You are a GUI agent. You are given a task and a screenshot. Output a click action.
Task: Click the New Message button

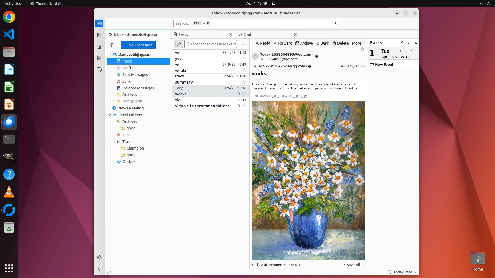138,45
